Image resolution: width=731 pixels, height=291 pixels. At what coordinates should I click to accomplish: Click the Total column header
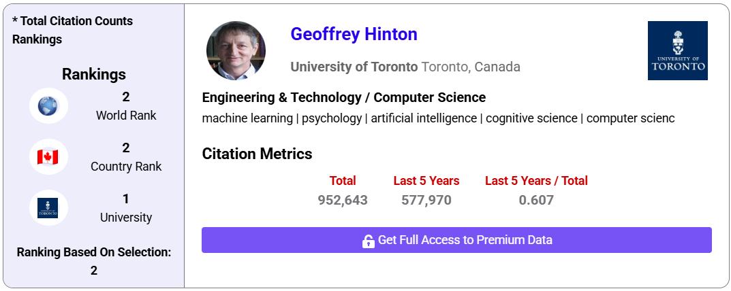click(343, 181)
